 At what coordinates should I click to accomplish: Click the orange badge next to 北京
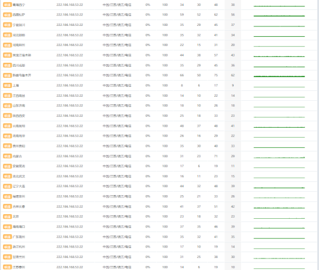coord(7,216)
